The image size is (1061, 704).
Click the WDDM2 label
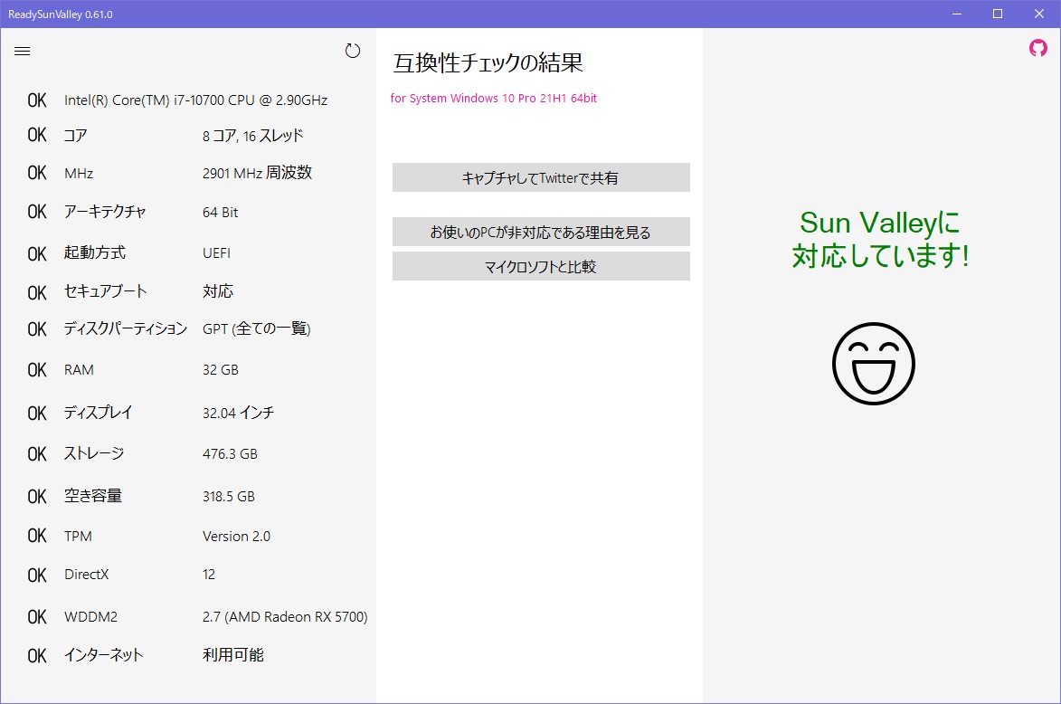[90, 616]
